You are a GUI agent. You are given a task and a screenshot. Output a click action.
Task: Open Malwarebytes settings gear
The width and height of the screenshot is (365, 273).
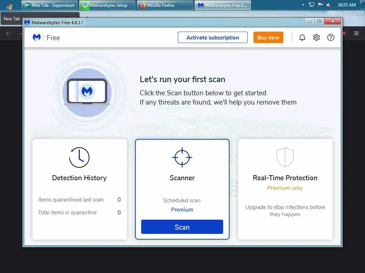tap(317, 37)
